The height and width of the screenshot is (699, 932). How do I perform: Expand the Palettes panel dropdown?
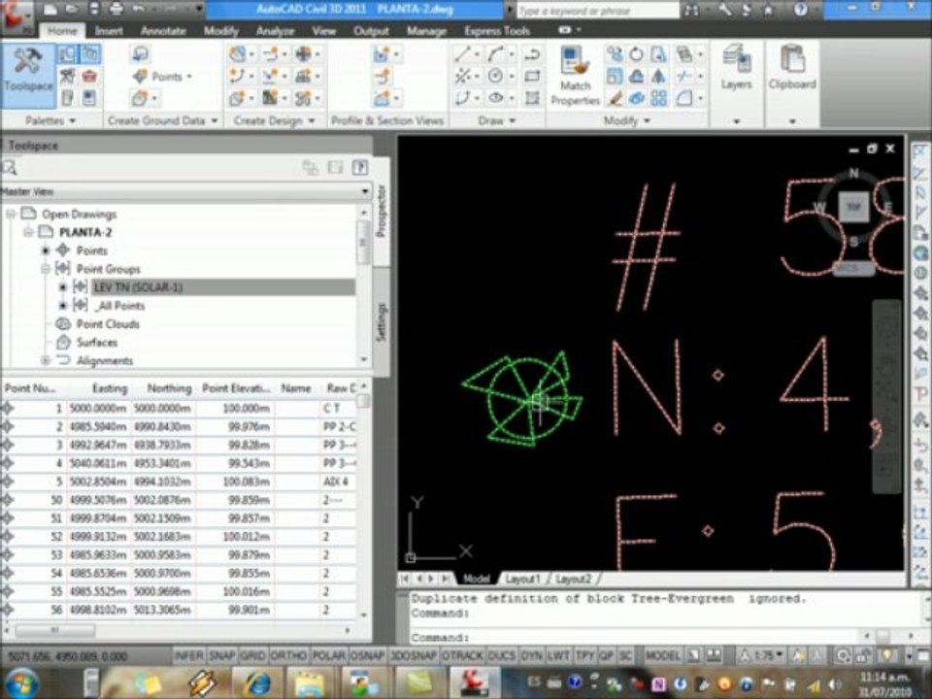tap(73, 120)
